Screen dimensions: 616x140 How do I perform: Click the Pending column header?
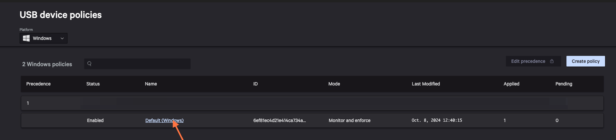click(564, 84)
